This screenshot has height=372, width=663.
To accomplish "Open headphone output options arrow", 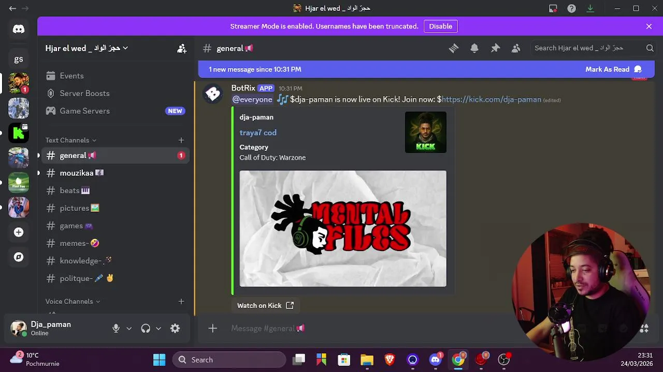I will (158, 328).
